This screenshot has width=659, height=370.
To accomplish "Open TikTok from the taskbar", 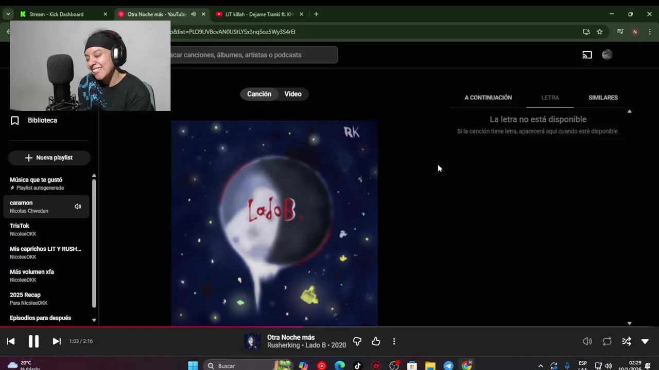I will [358, 365].
